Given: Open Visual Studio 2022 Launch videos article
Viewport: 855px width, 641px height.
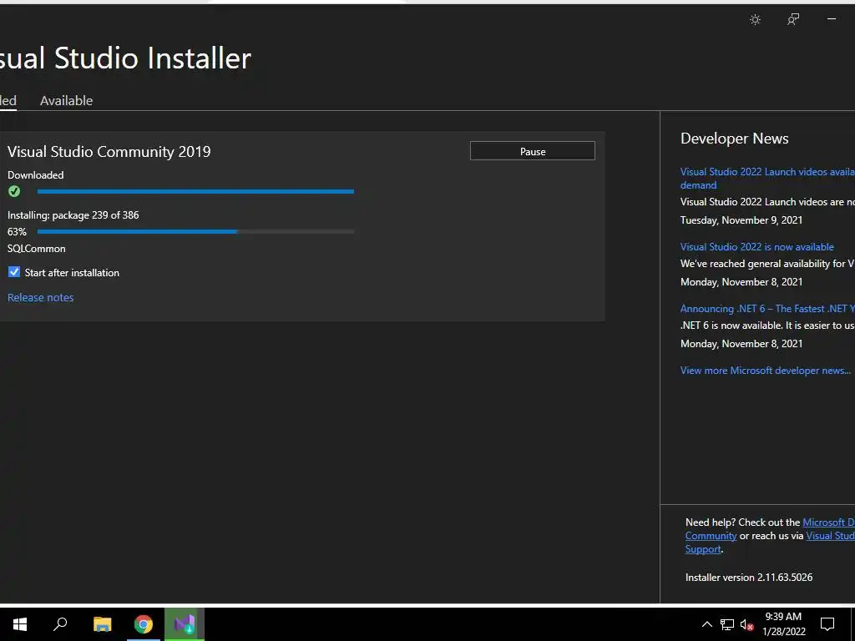Looking at the screenshot, I should click(767, 179).
